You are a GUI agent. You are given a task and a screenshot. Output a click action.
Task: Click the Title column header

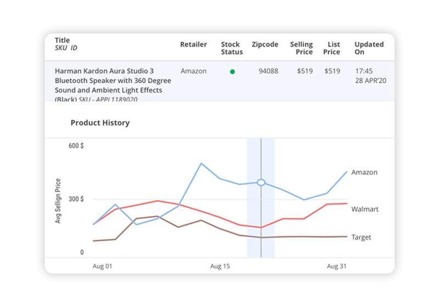point(62,40)
